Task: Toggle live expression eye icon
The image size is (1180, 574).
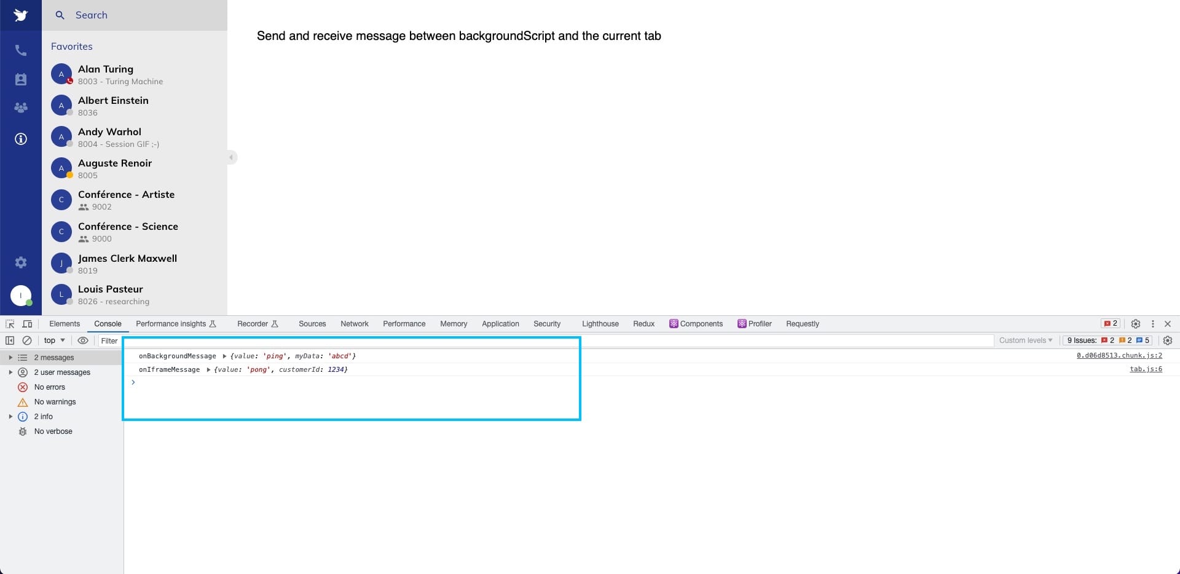Action: tap(83, 340)
